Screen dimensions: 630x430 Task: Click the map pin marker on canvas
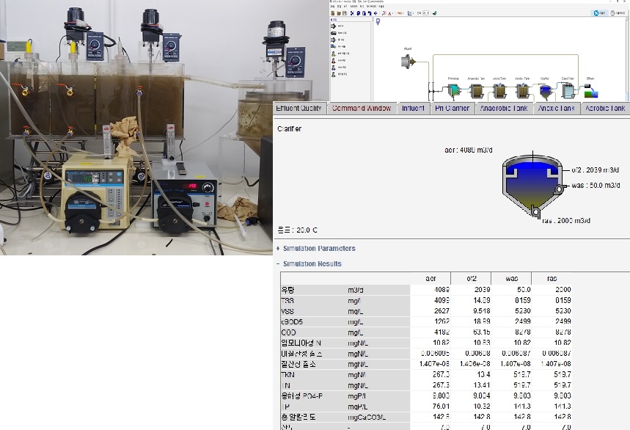click(x=378, y=22)
